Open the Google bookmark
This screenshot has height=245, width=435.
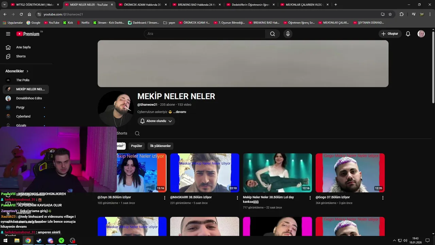33,23
